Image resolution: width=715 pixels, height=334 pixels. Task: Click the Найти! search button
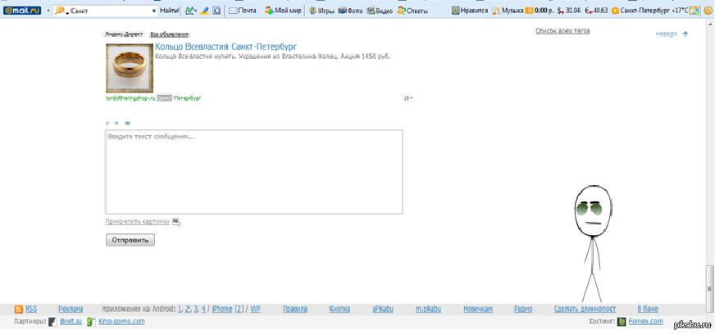(x=170, y=11)
